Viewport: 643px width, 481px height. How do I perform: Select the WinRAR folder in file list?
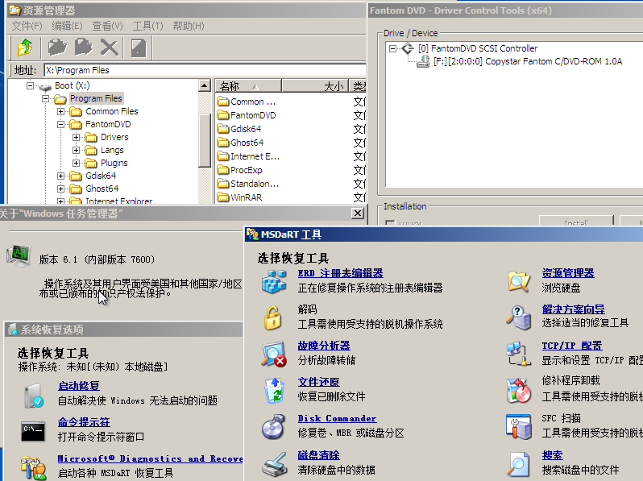(x=240, y=197)
